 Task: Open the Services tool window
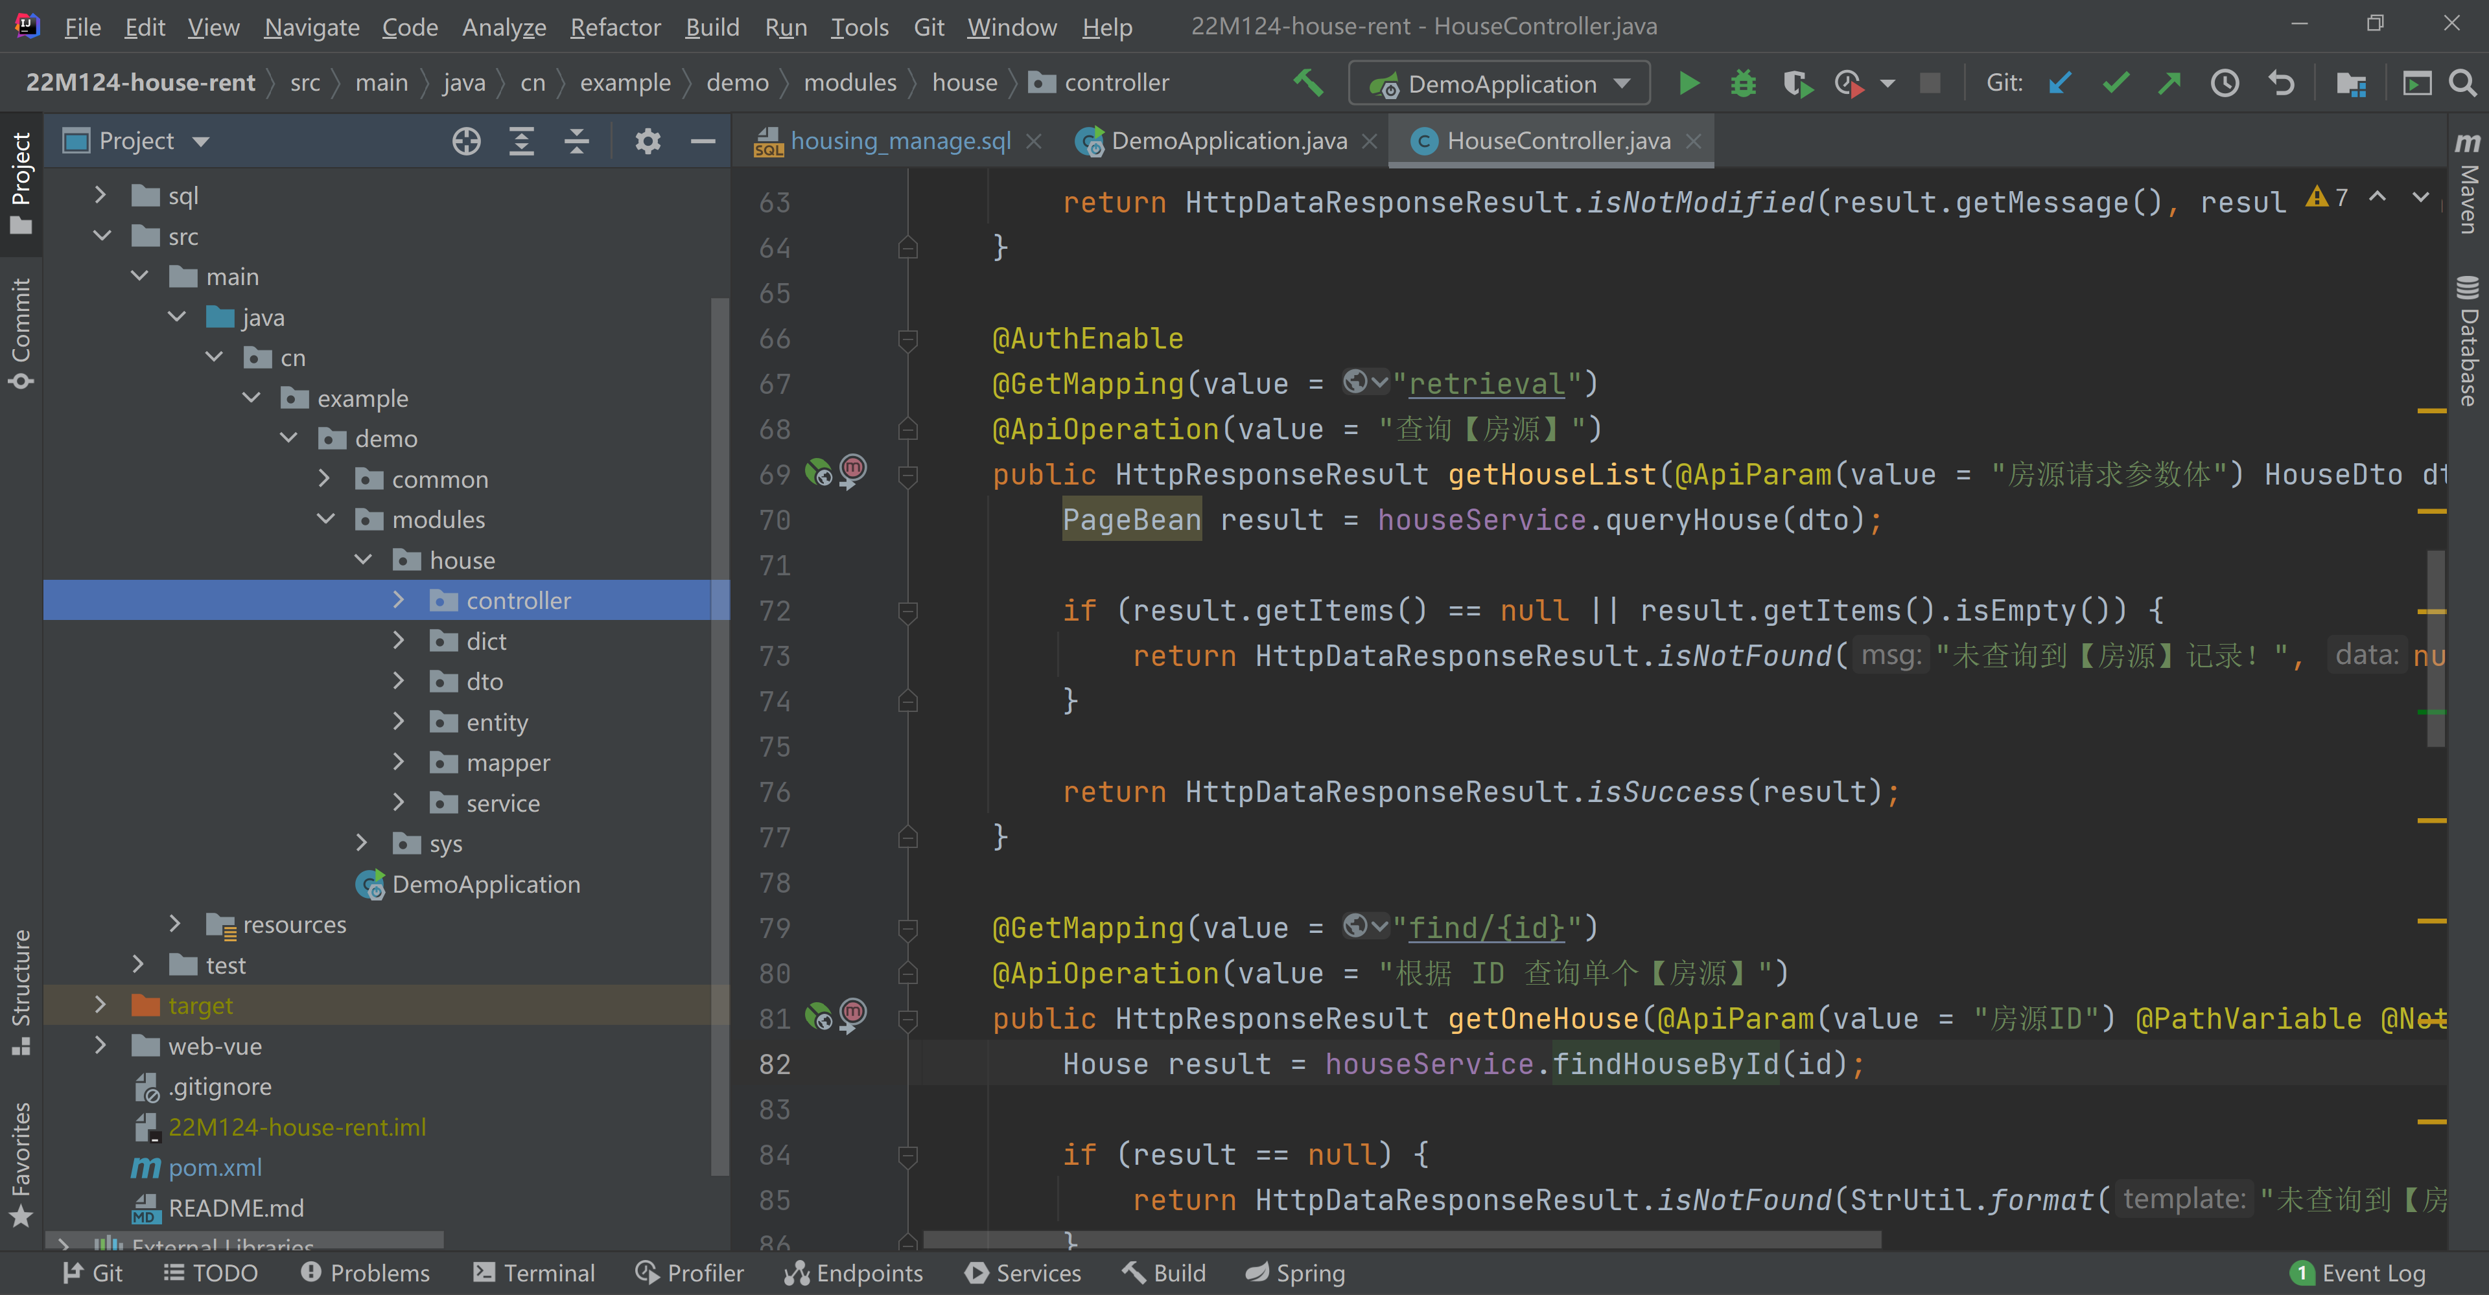(x=1023, y=1273)
